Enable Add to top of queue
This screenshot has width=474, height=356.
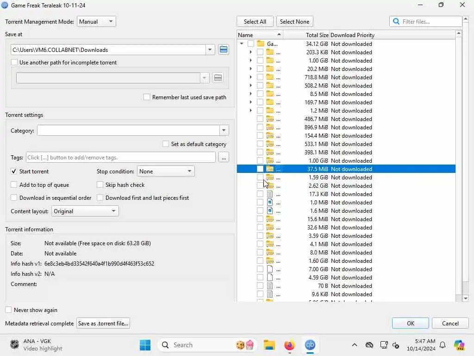point(14,184)
